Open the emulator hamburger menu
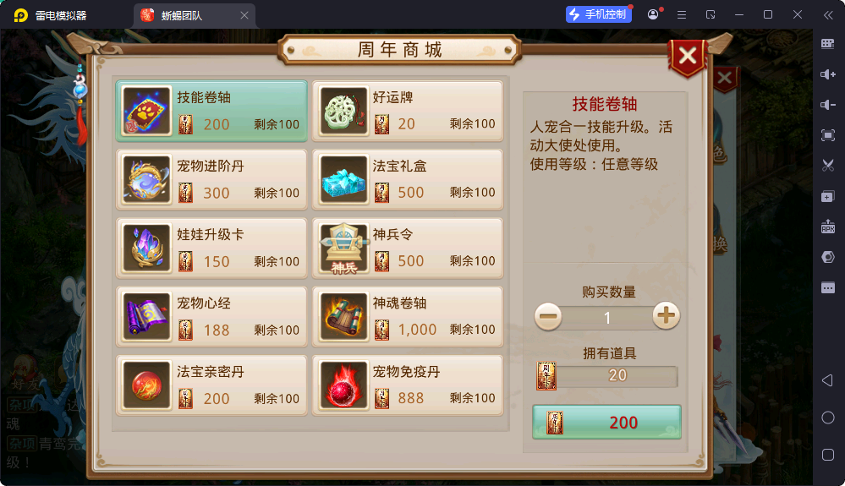This screenshot has width=845, height=486. 682,15
